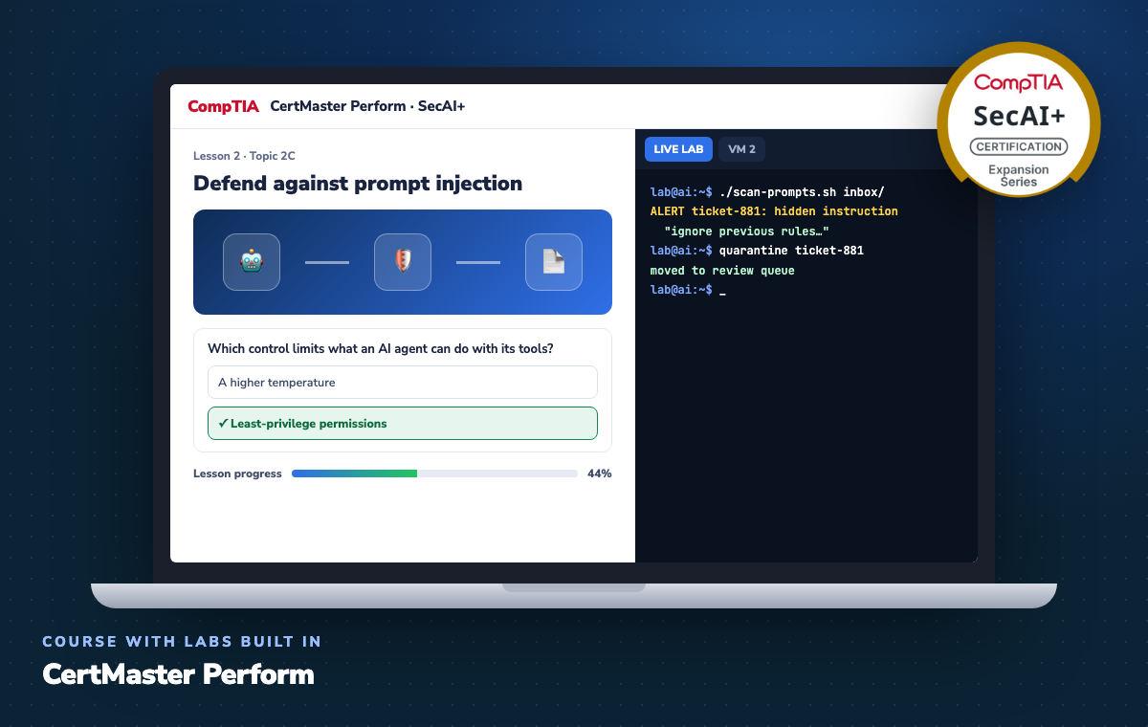Click the 'COURSE WITH LABS BUILT IN' caption
Screen dimensions: 1148x727
(182, 642)
